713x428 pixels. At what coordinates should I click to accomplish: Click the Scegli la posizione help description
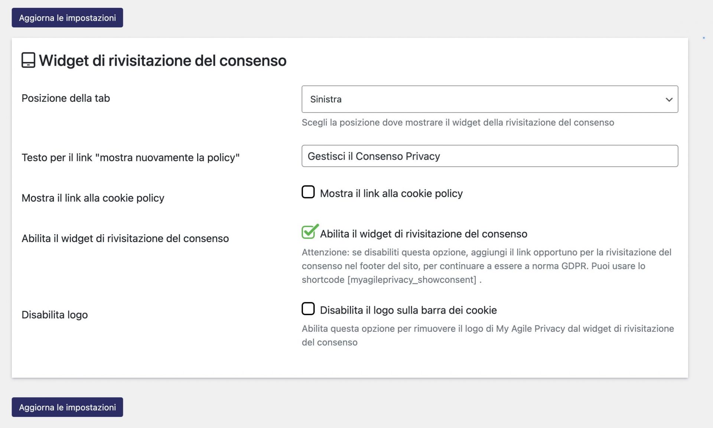tap(458, 122)
